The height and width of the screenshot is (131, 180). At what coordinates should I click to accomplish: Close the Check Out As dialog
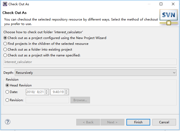[173, 4]
